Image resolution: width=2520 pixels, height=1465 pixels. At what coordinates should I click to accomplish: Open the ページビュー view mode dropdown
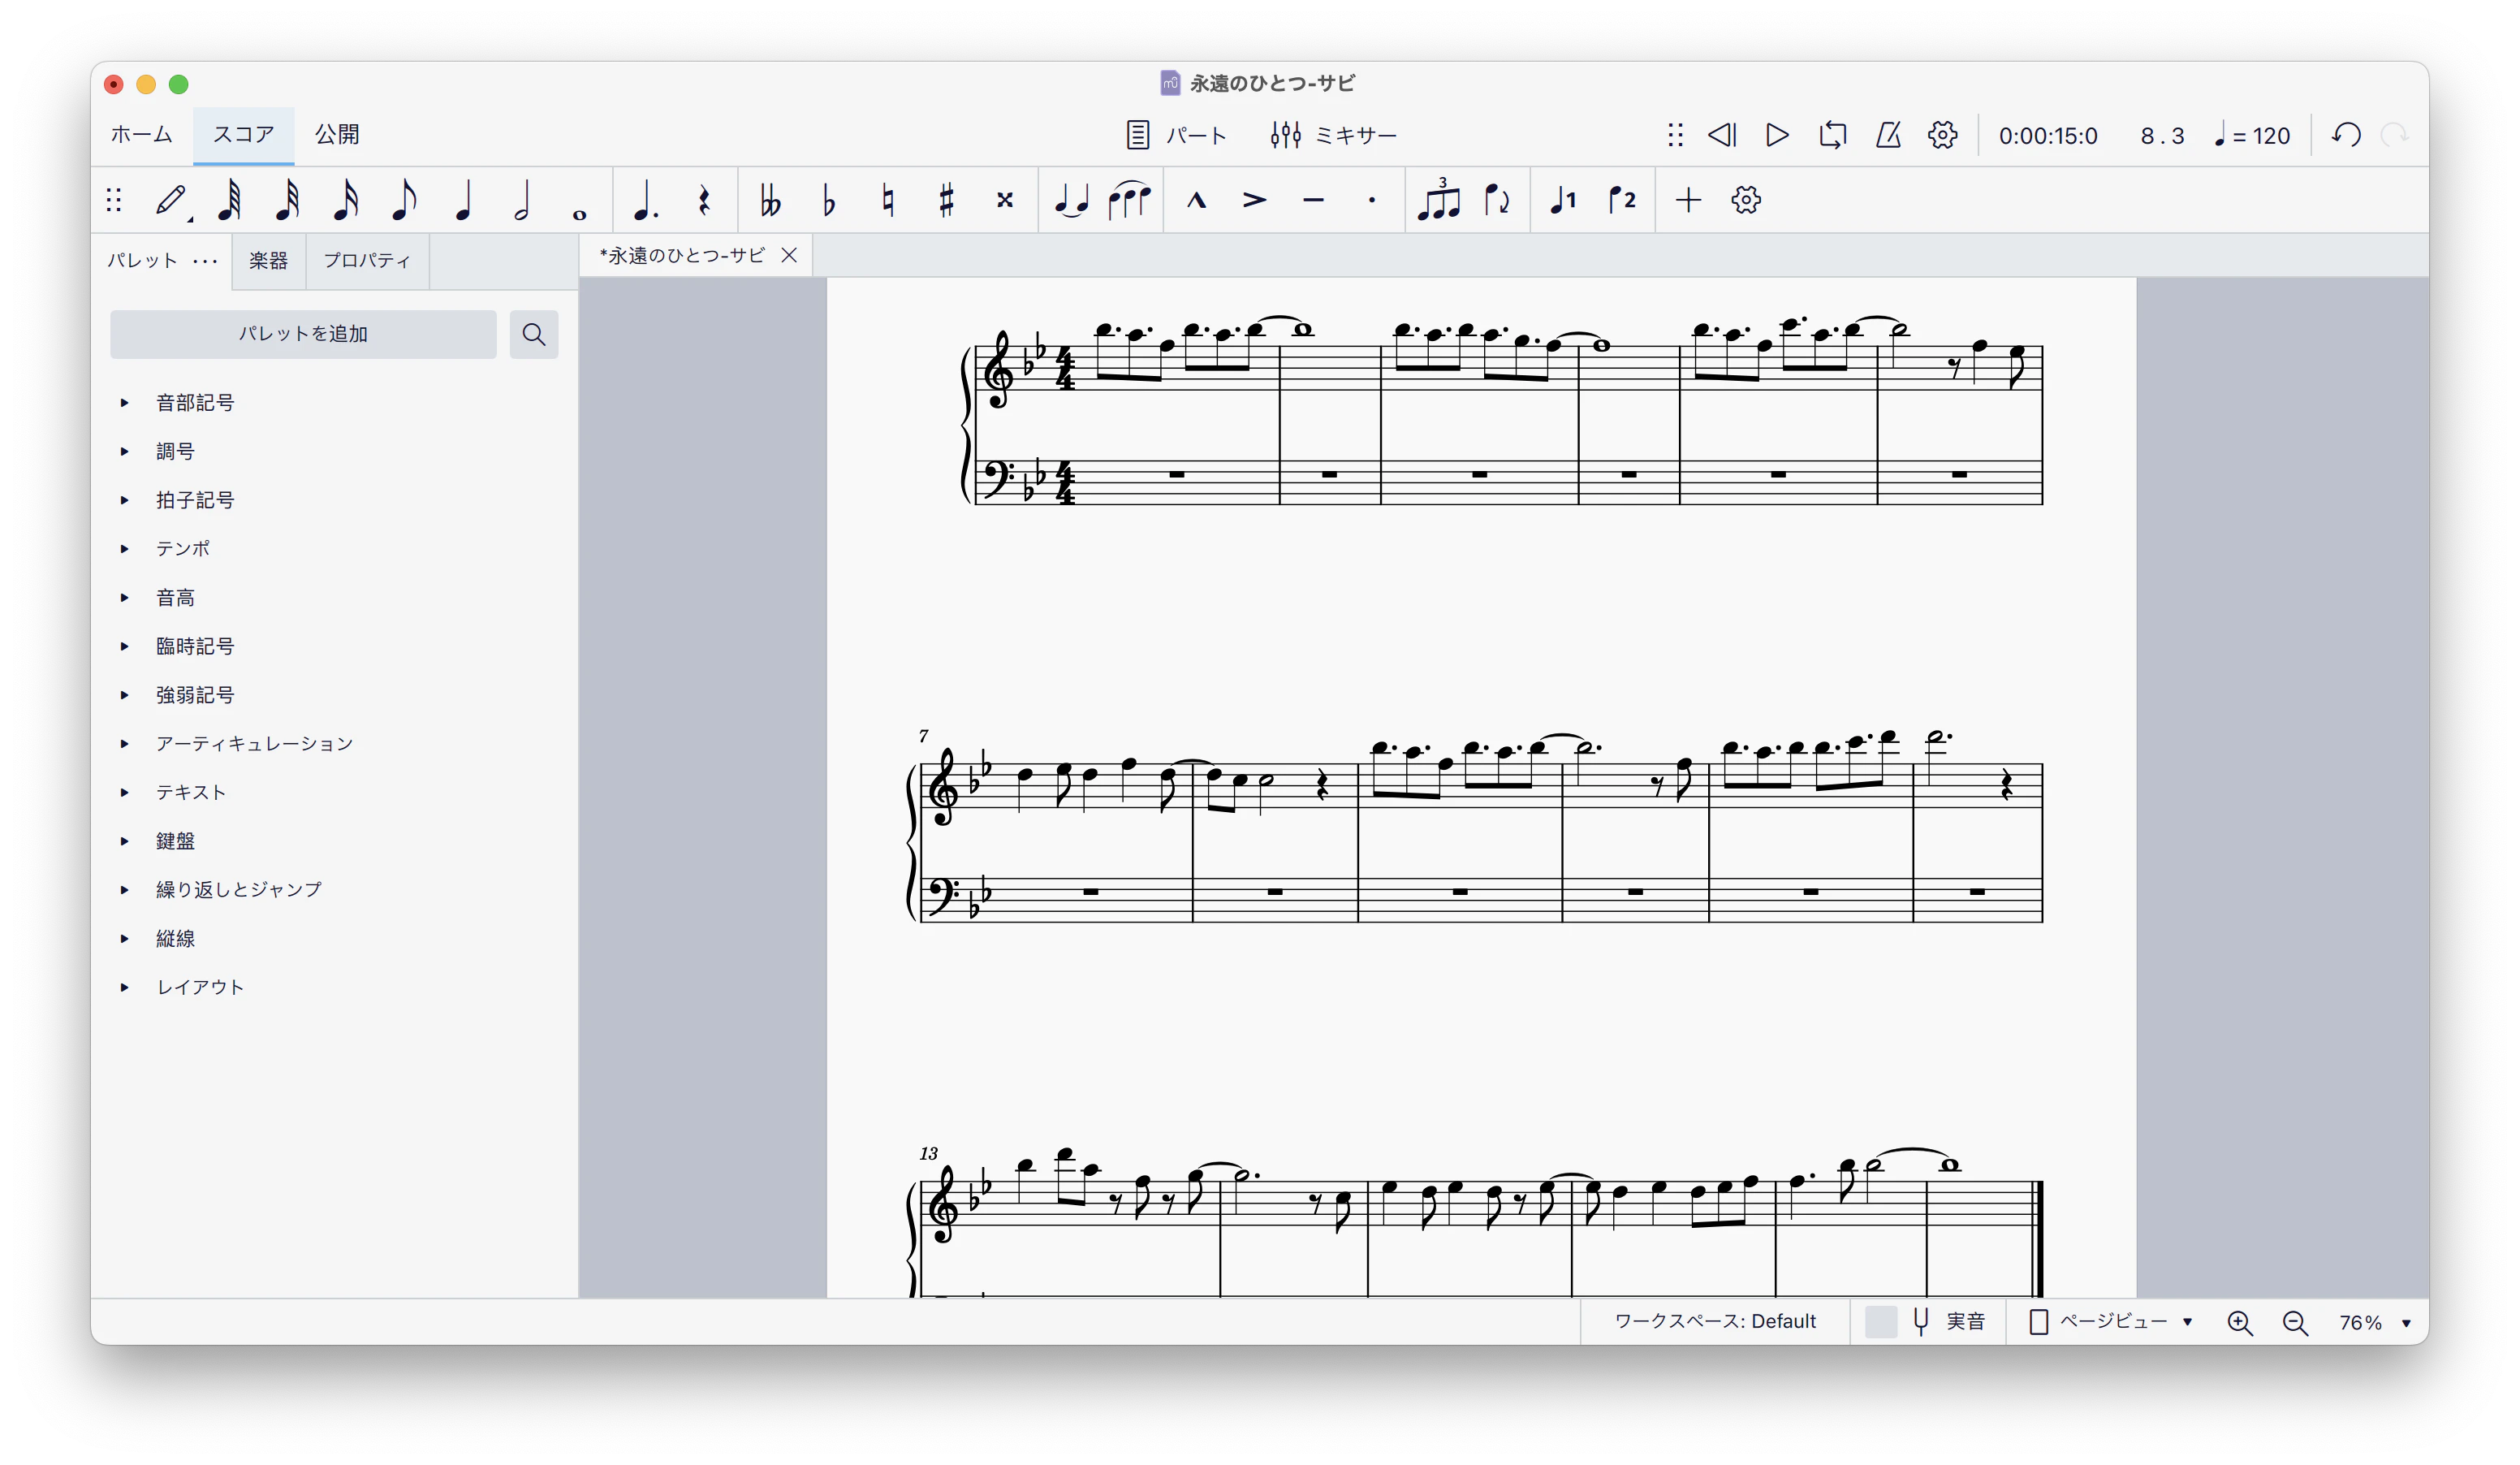[2111, 1322]
